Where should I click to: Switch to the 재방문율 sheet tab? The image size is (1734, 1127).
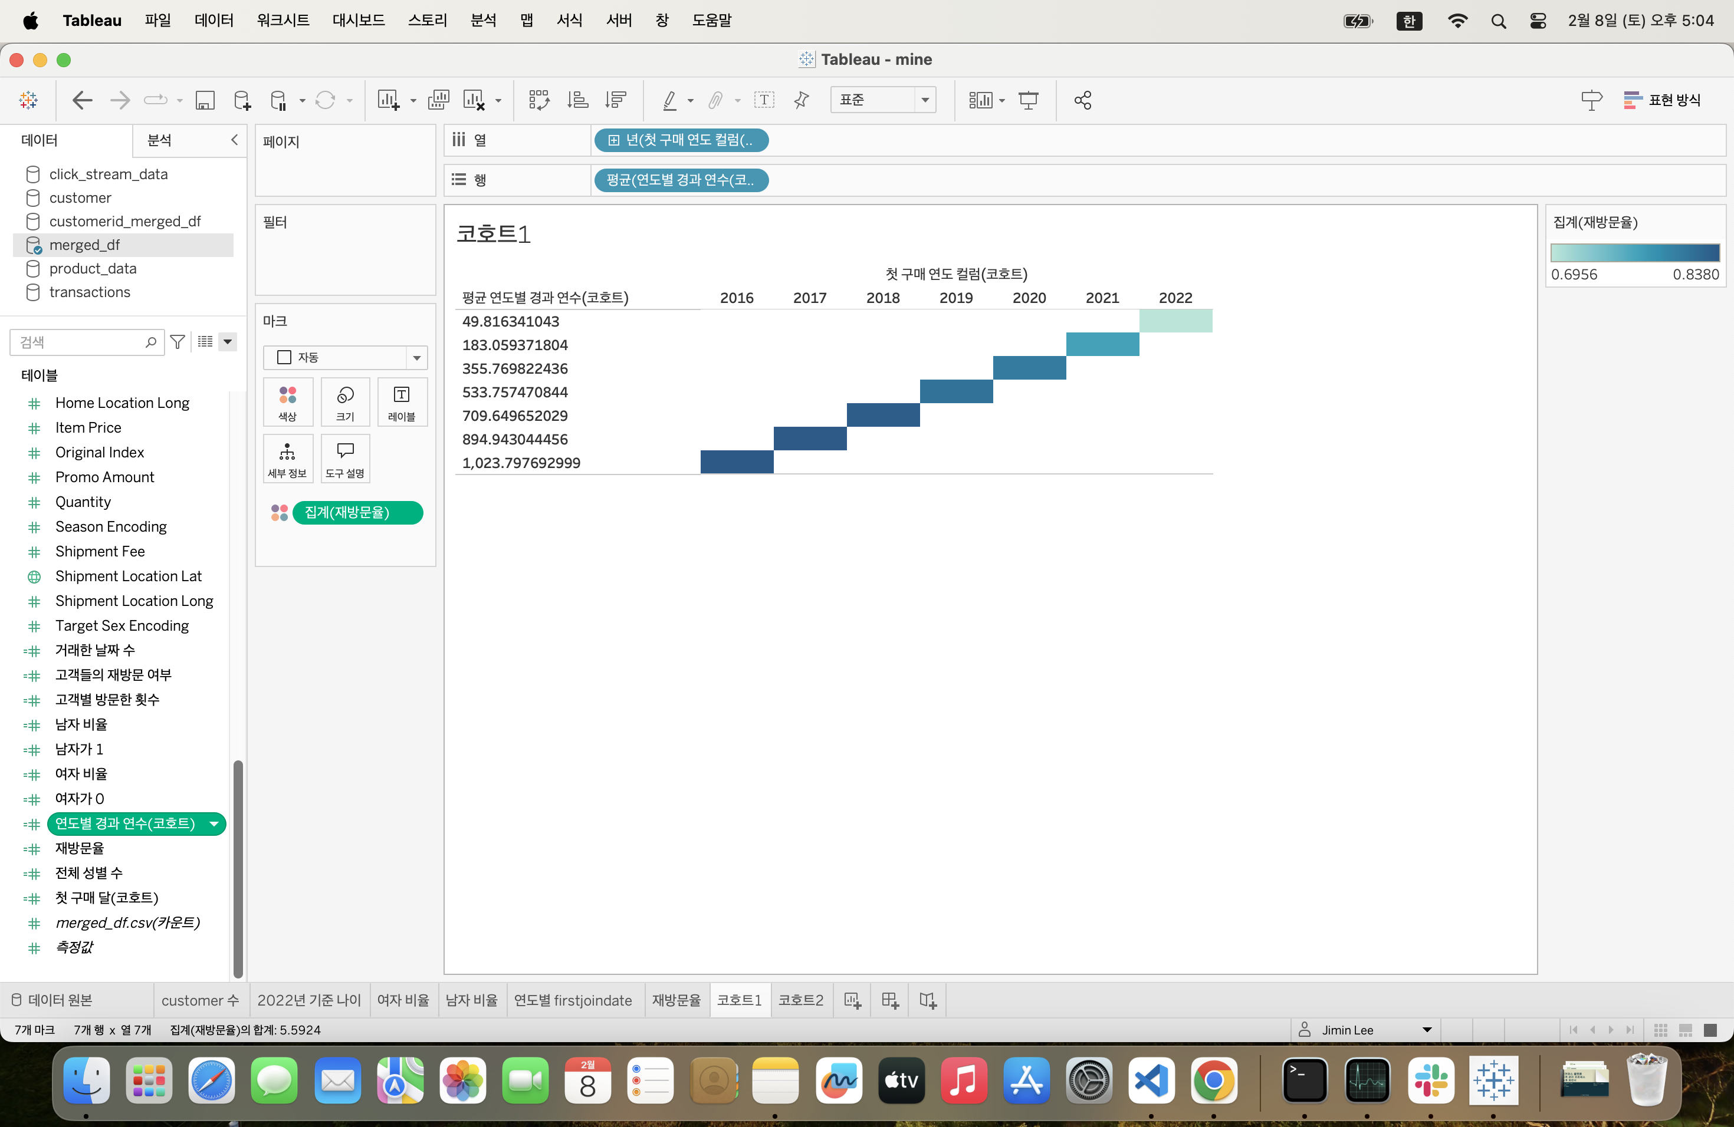[676, 1000]
